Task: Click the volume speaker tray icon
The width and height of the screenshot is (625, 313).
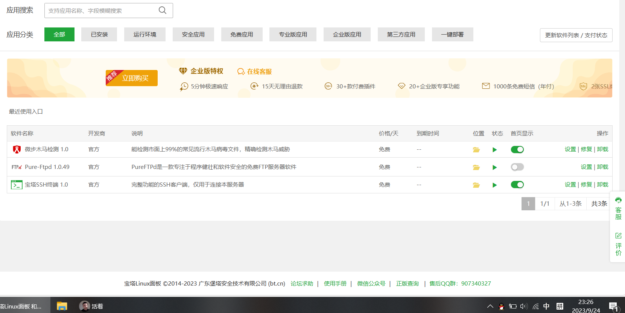Action: coord(524,306)
